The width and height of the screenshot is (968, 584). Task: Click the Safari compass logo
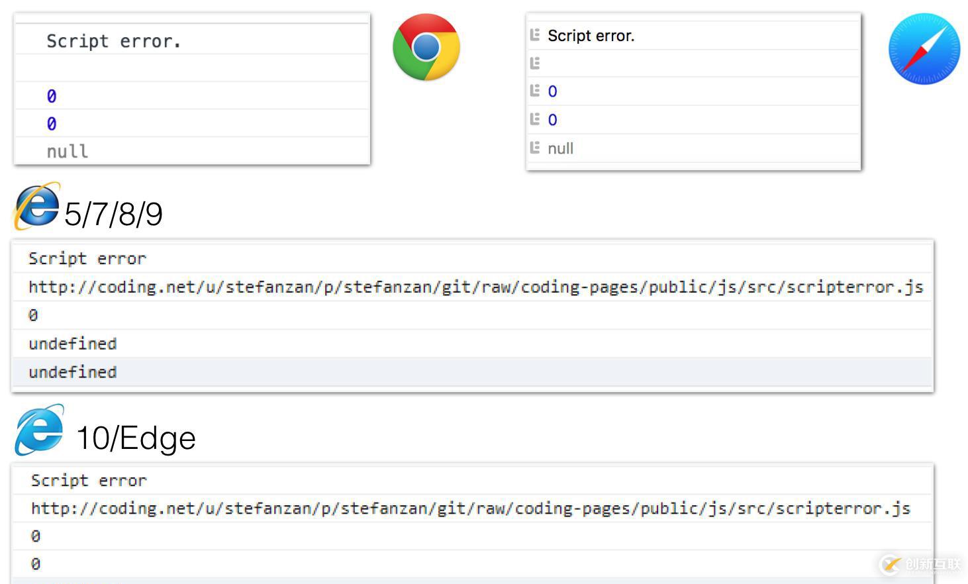click(x=924, y=49)
